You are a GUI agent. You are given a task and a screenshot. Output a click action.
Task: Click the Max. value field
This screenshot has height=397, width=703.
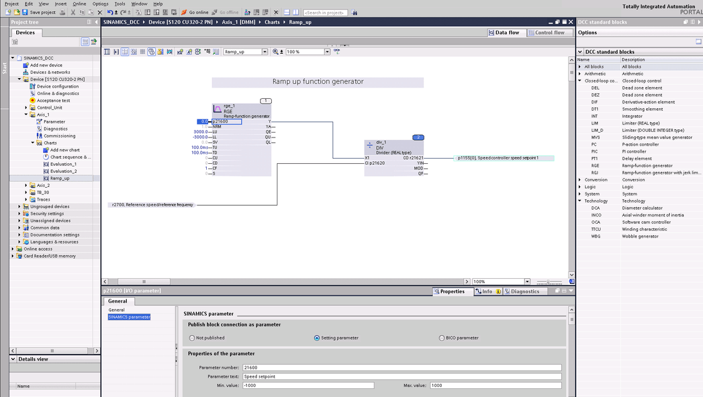(x=496, y=385)
